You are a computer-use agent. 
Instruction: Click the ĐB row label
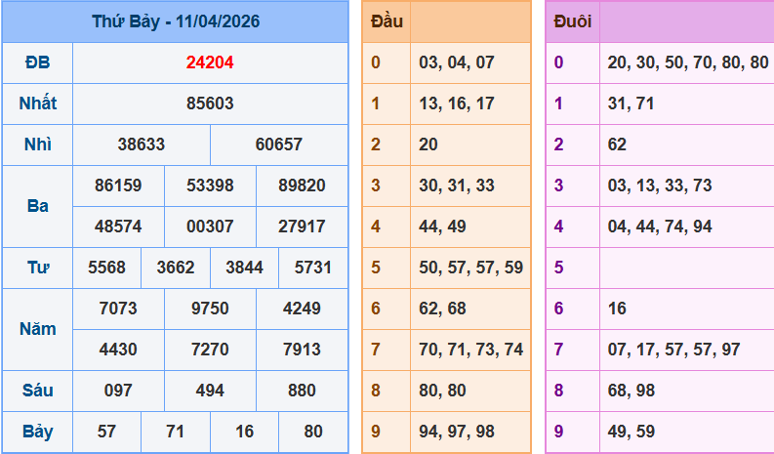pyautogui.click(x=37, y=62)
